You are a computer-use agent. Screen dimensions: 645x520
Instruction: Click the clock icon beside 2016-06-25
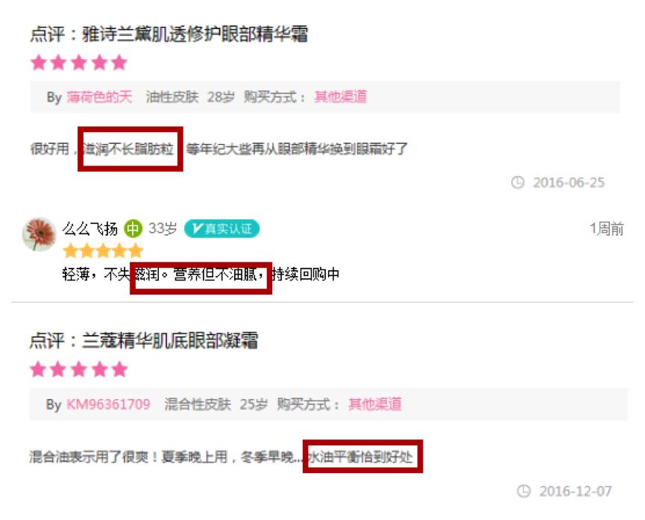tap(517, 182)
